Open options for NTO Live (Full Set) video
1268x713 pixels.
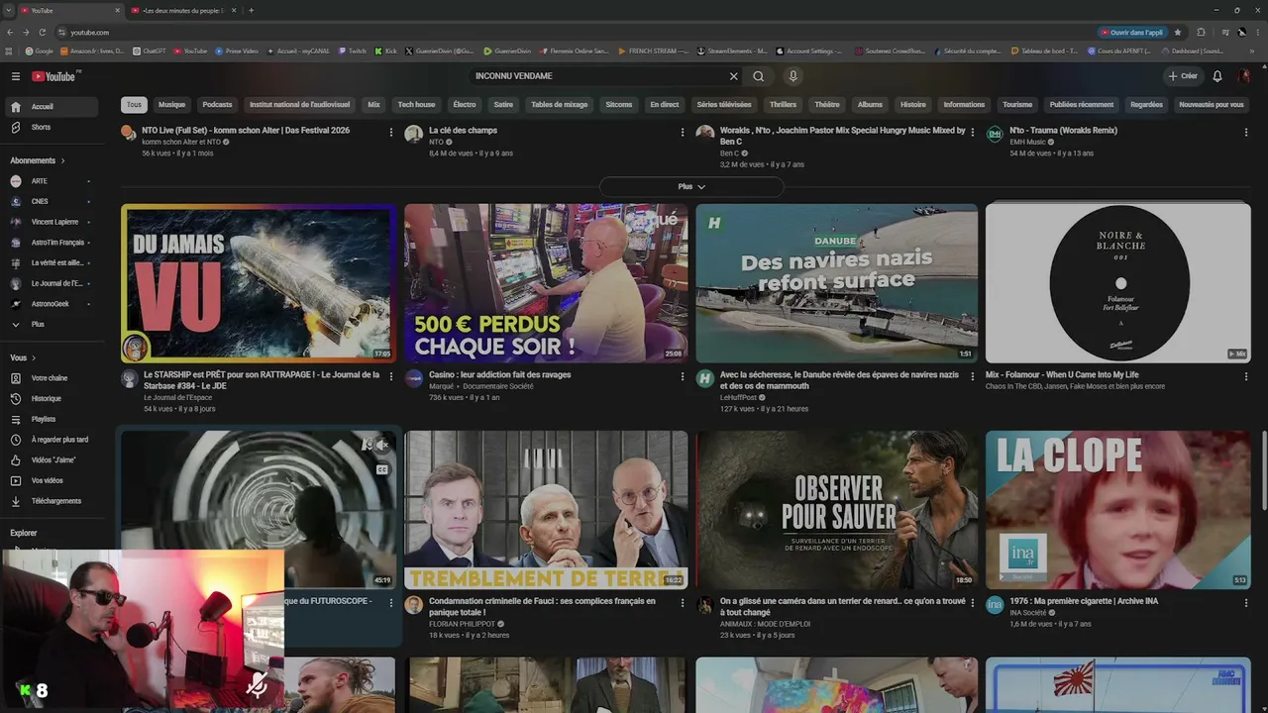pyautogui.click(x=391, y=132)
